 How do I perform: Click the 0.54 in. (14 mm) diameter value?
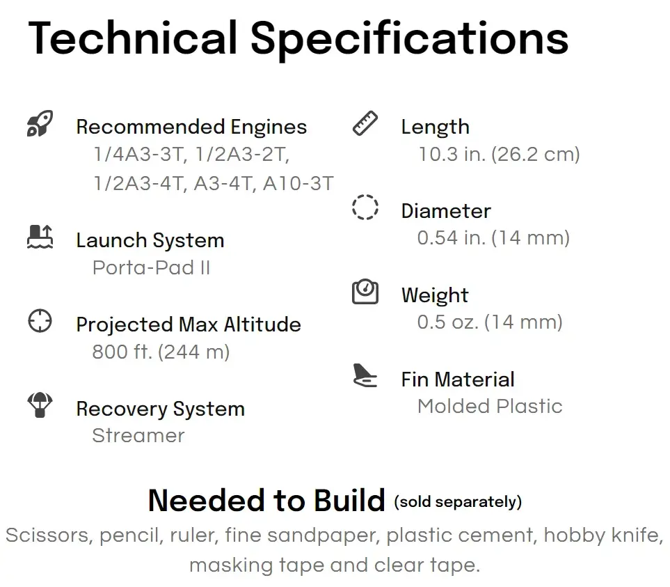coord(493,237)
